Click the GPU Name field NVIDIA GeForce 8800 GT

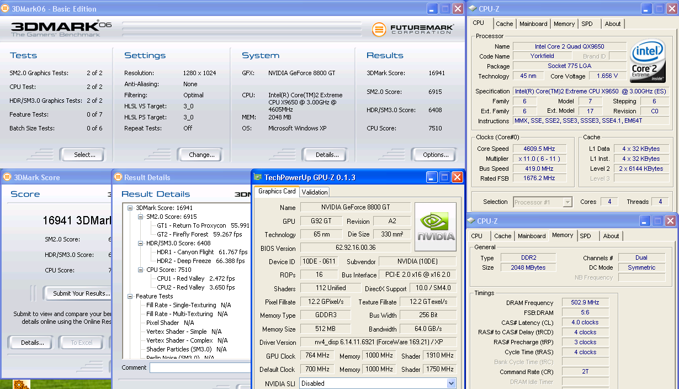click(355, 207)
